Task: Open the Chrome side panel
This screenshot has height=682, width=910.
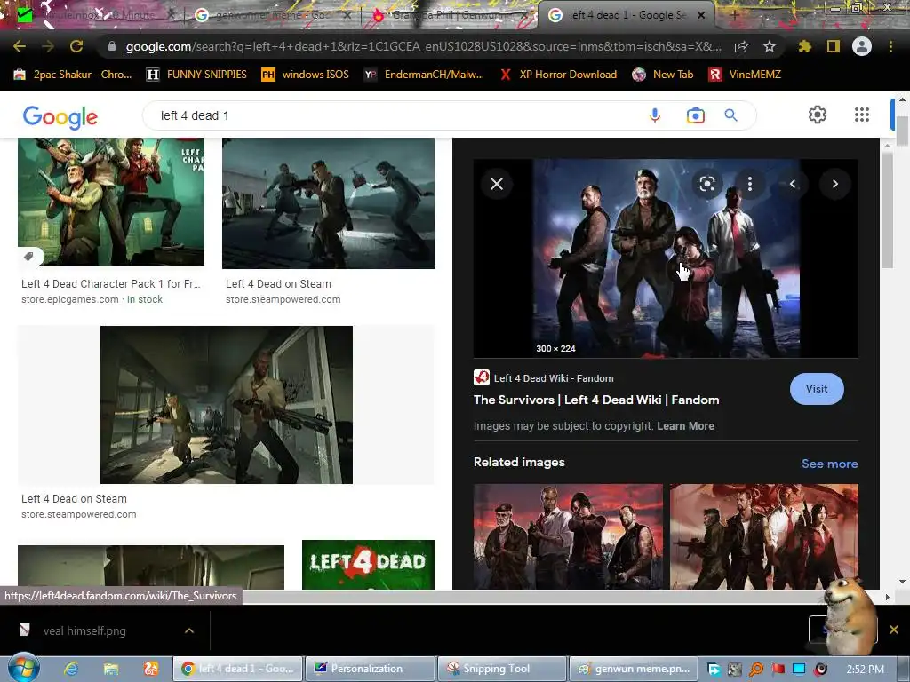Action: click(834, 46)
